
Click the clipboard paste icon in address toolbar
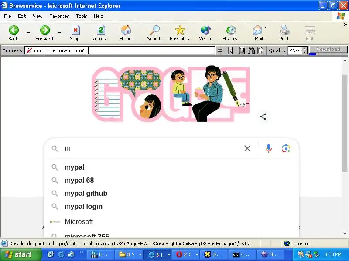pos(261,50)
